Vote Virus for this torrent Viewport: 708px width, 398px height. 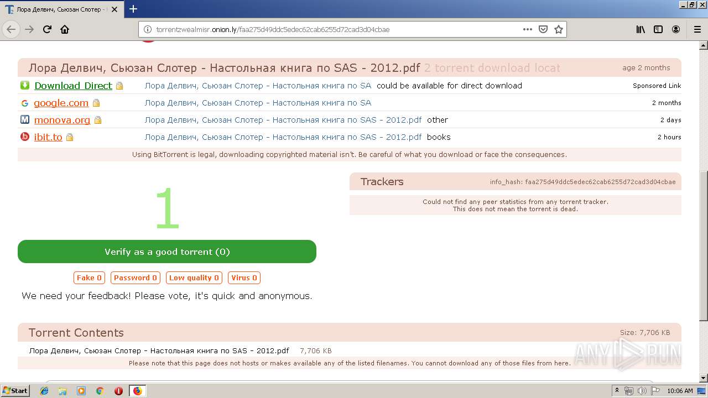tap(244, 277)
